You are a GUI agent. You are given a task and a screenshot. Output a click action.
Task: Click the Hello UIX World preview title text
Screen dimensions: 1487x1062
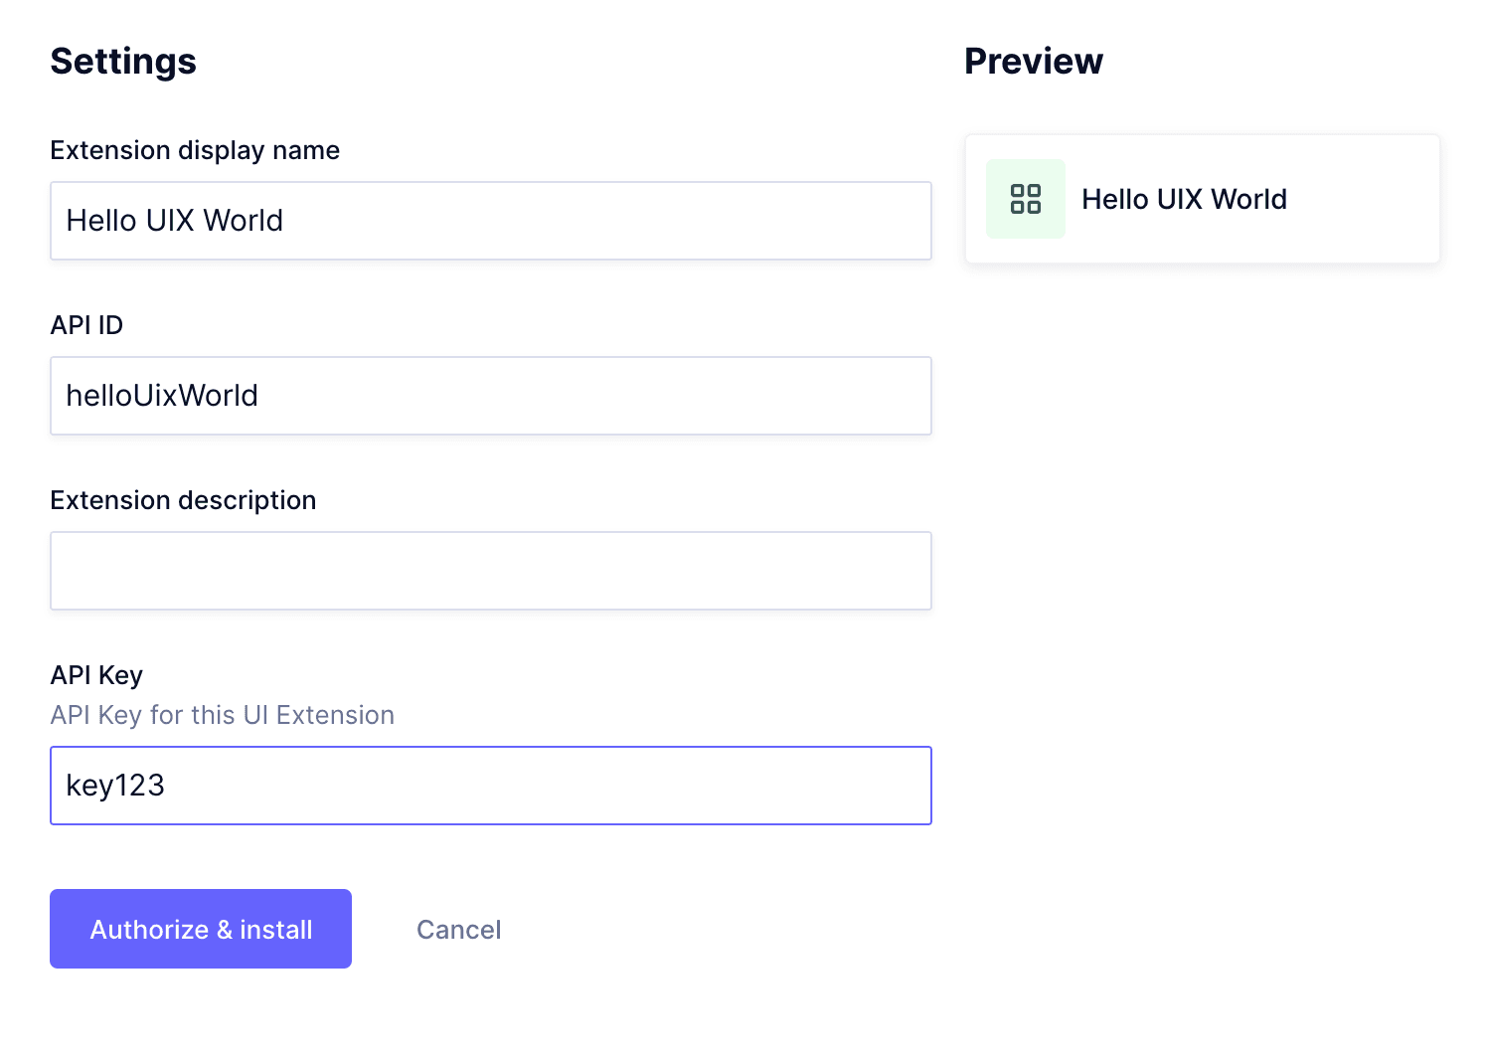[1184, 199]
